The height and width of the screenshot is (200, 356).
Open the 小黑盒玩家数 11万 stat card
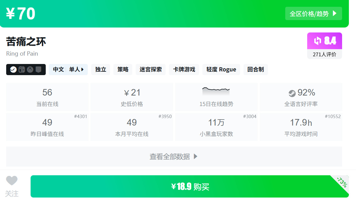click(216, 127)
